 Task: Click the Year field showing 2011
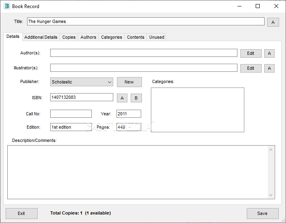point(129,114)
